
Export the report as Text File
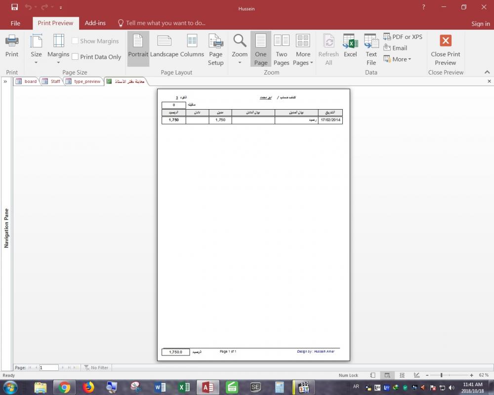(x=371, y=49)
